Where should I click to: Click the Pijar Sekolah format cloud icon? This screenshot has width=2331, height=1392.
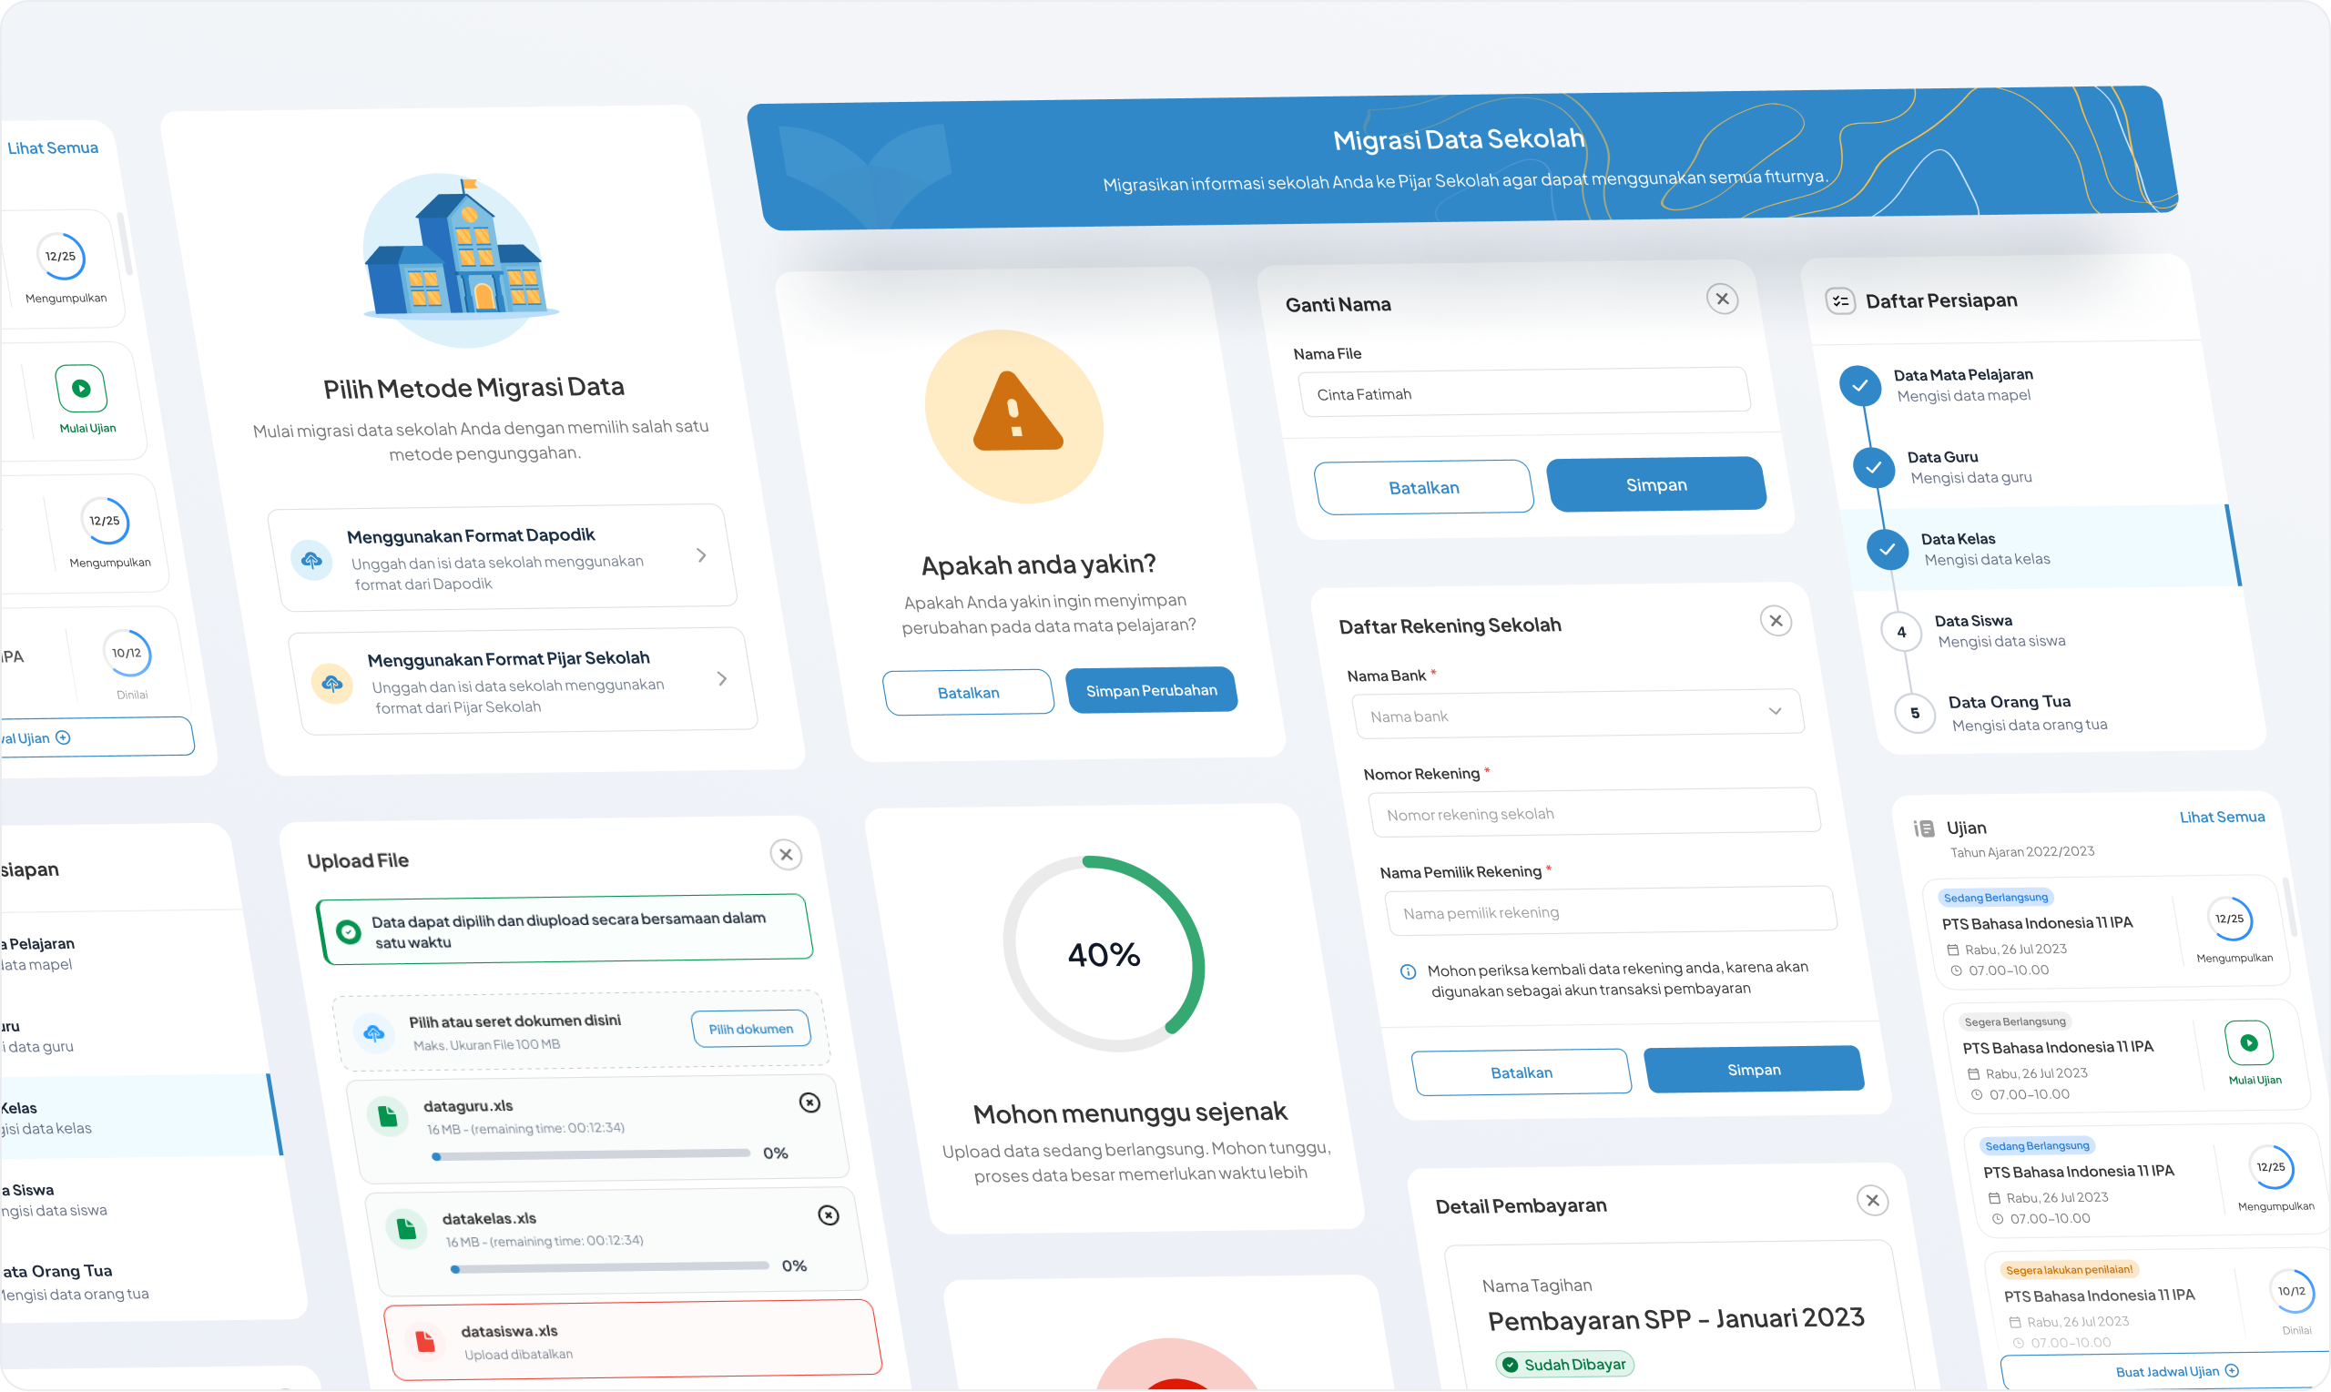[x=332, y=684]
